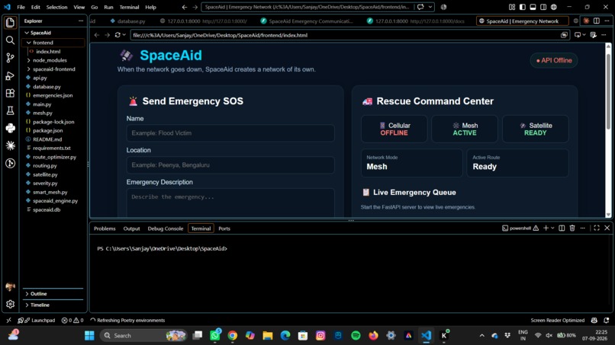Open the Python extension view
This screenshot has height=345, width=615.
tap(10, 128)
